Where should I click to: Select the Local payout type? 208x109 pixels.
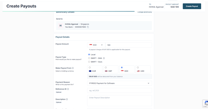click(89, 54)
